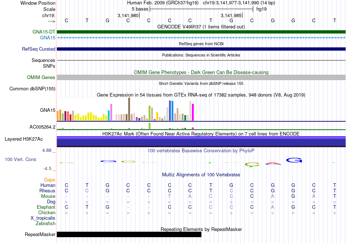
Task: Click the X_tropicalis species row label
Action: click(x=43, y=218)
